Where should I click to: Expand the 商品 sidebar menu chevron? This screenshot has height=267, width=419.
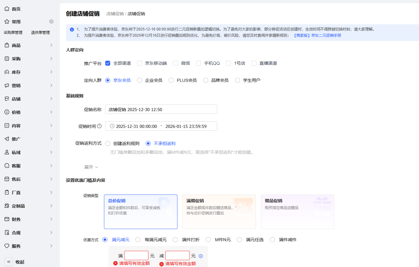[x=51, y=45]
